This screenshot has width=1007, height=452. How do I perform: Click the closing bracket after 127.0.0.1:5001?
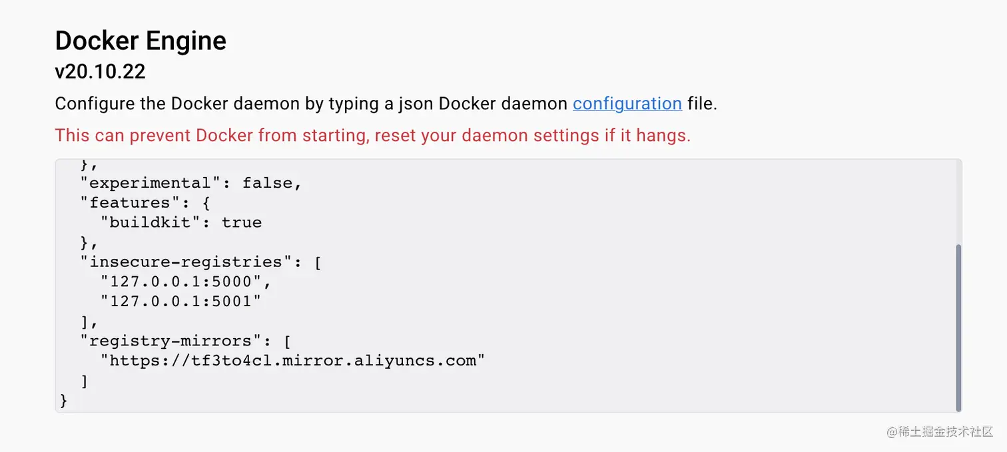coord(85,322)
